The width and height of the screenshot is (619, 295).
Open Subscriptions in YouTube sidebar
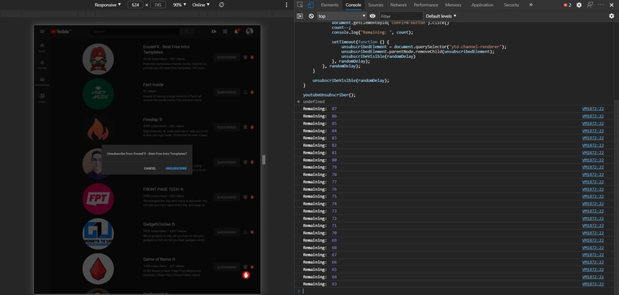tap(42, 82)
